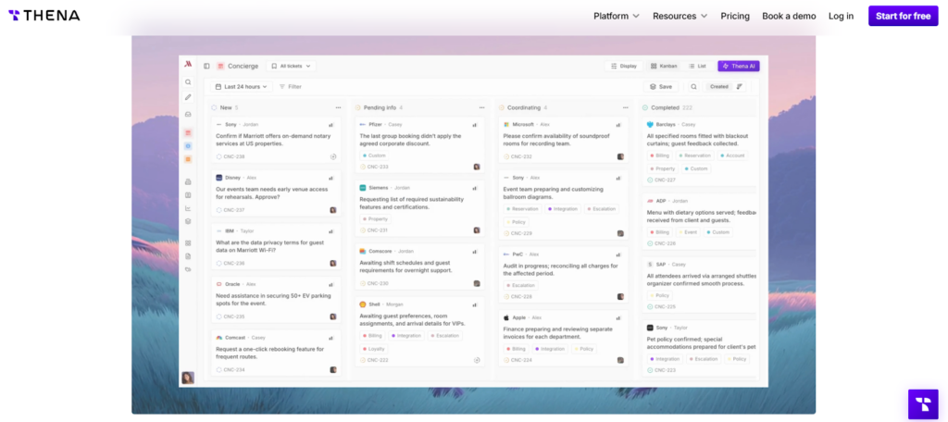Click the Completed column header

668,107
